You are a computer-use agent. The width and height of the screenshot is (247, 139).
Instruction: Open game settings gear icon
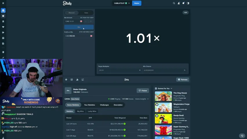tap(66, 80)
